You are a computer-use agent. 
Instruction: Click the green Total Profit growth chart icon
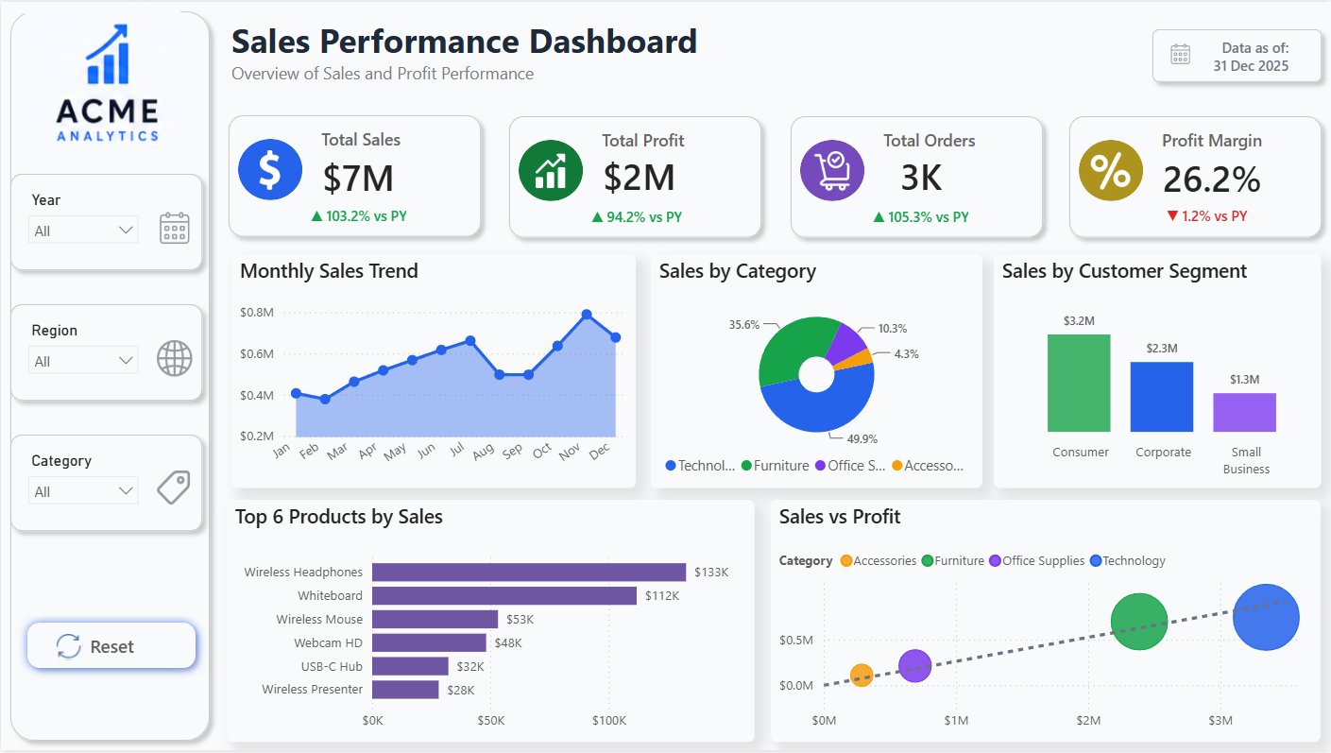(551, 169)
